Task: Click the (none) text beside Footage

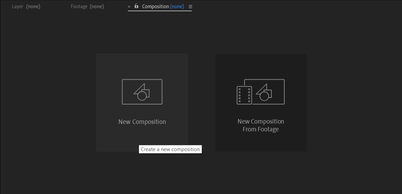Action: [97, 6]
